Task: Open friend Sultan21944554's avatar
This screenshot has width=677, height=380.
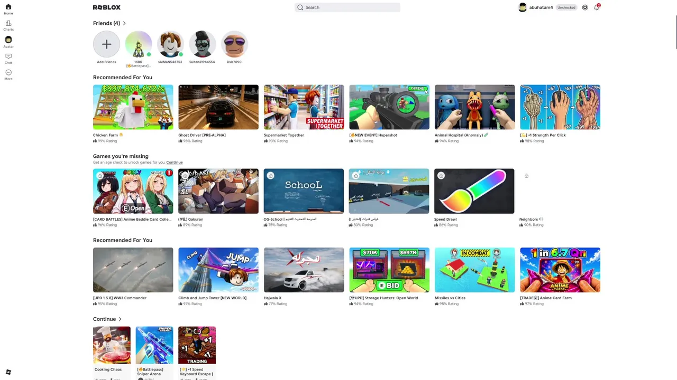Action: (x=202, y=44)
